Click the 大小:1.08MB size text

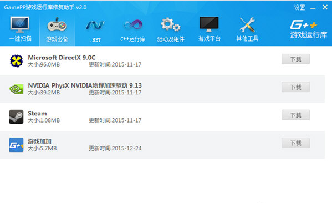(44, 120)
